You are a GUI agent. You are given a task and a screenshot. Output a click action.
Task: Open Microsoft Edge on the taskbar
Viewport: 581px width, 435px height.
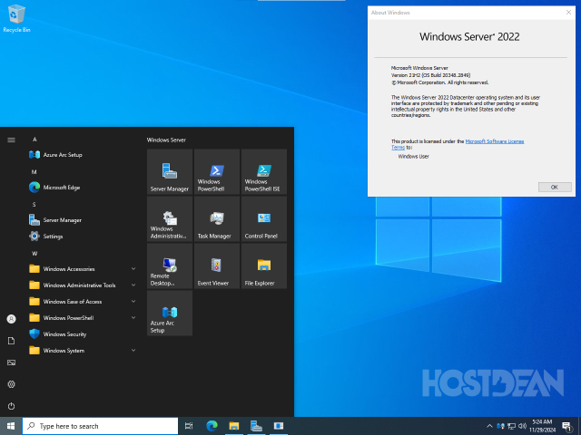[x=212, y=426]
